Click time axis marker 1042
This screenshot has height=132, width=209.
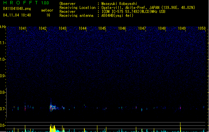point(43,28)
